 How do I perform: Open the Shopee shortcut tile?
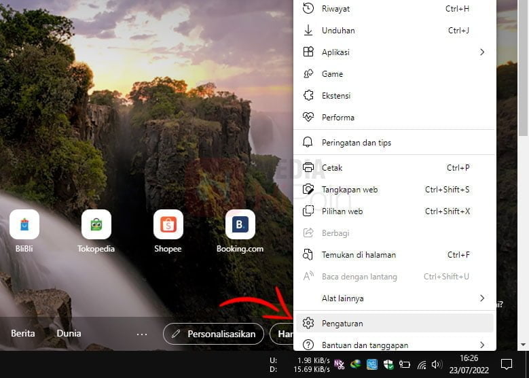coord(168,224)
